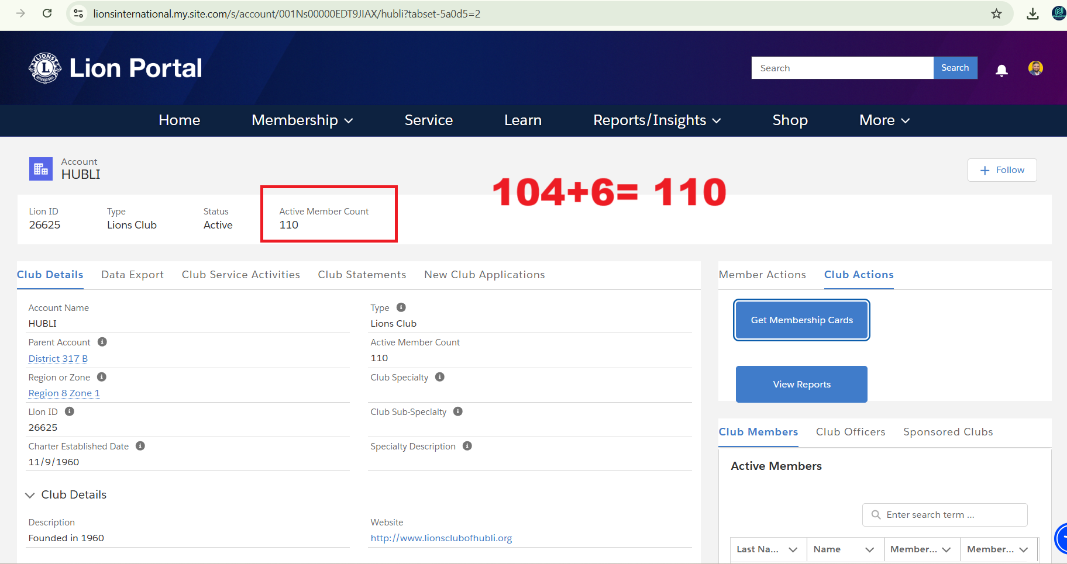Image resolution: width=1067 pixels, height=564 pixels.
Task: Open the District 317 B link
Action: (58, 359)
